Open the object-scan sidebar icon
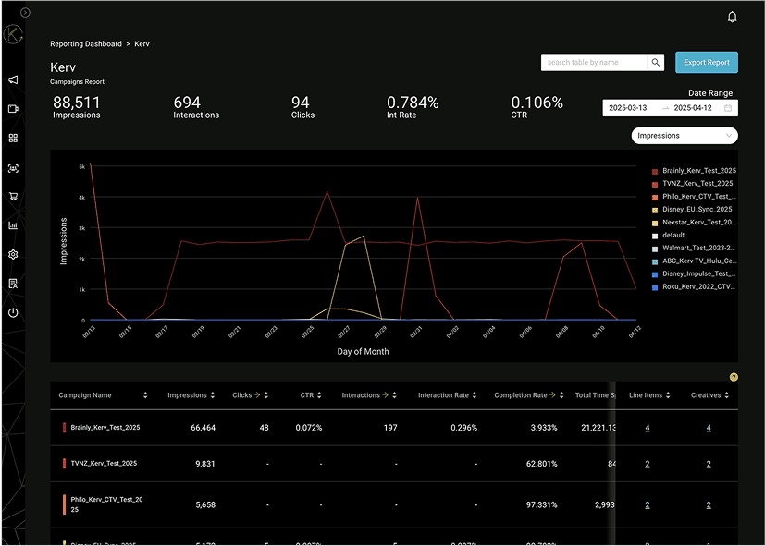The image size is (765, 546). pyautogui.click(x=13, y=168)
